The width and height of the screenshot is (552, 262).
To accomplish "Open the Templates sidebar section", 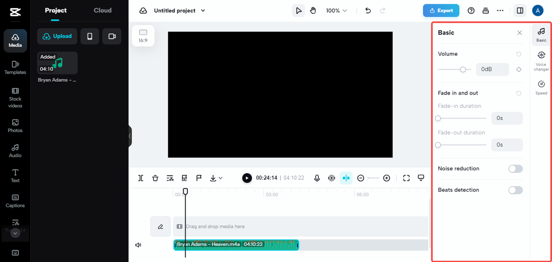I will pyautogui.click(x=15, y=68).
